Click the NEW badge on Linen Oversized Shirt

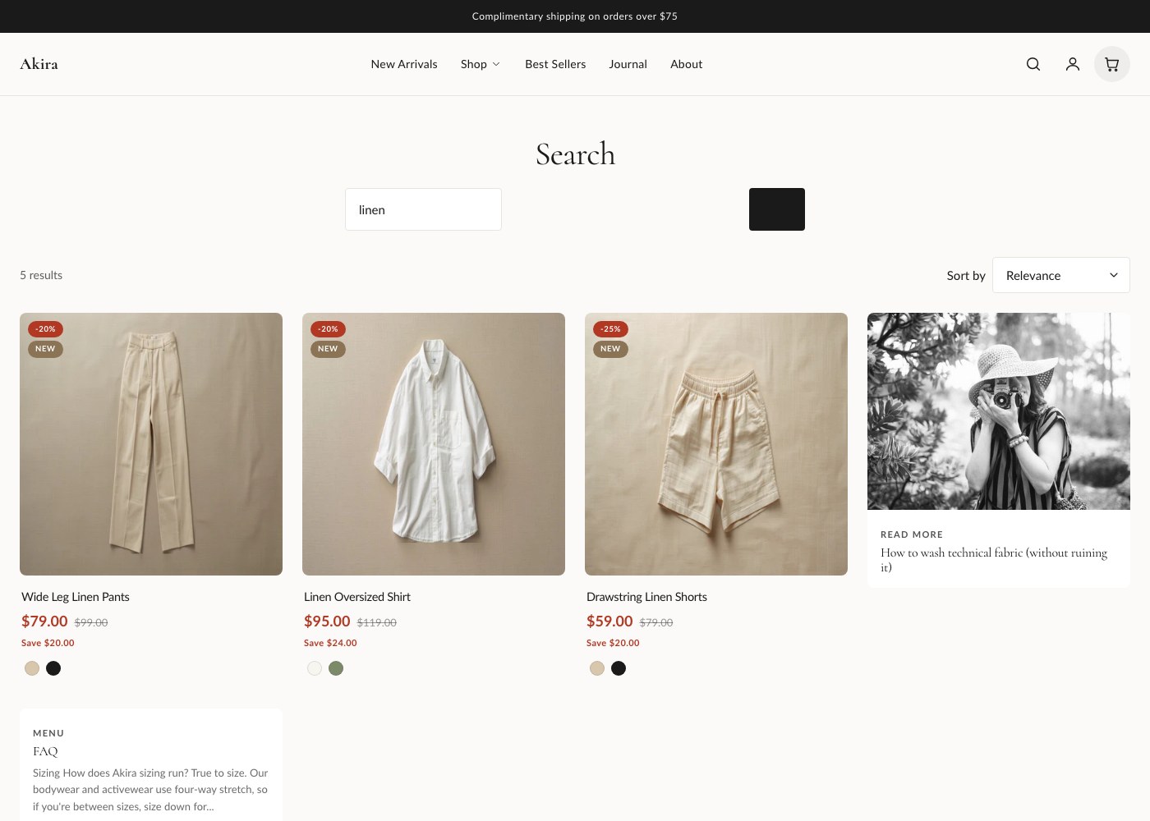pyautogui.click(x=328, y=349)
